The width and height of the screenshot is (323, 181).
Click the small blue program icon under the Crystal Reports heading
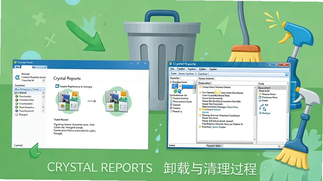click(x=57, y=86)
